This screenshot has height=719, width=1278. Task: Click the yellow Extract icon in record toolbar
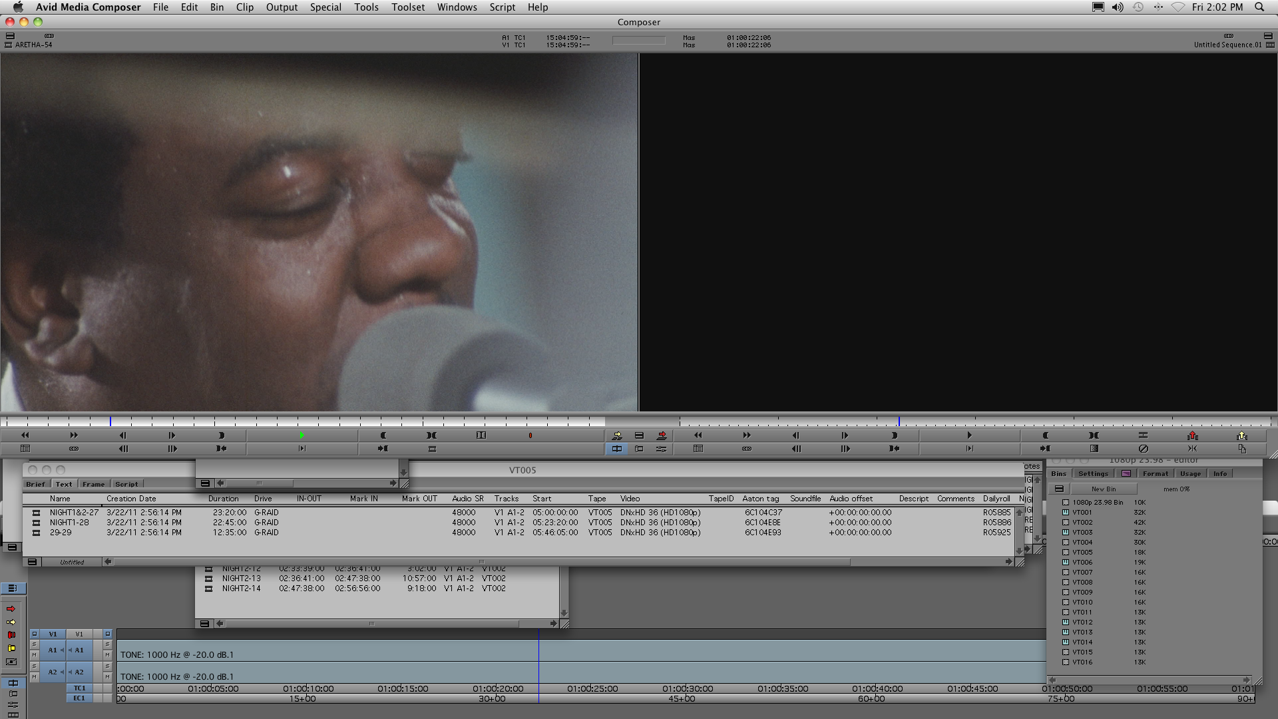[x=1241, y=435]
